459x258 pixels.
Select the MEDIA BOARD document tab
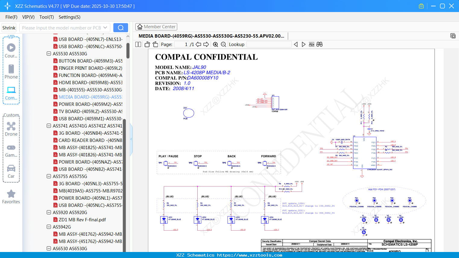coord(211,36)
